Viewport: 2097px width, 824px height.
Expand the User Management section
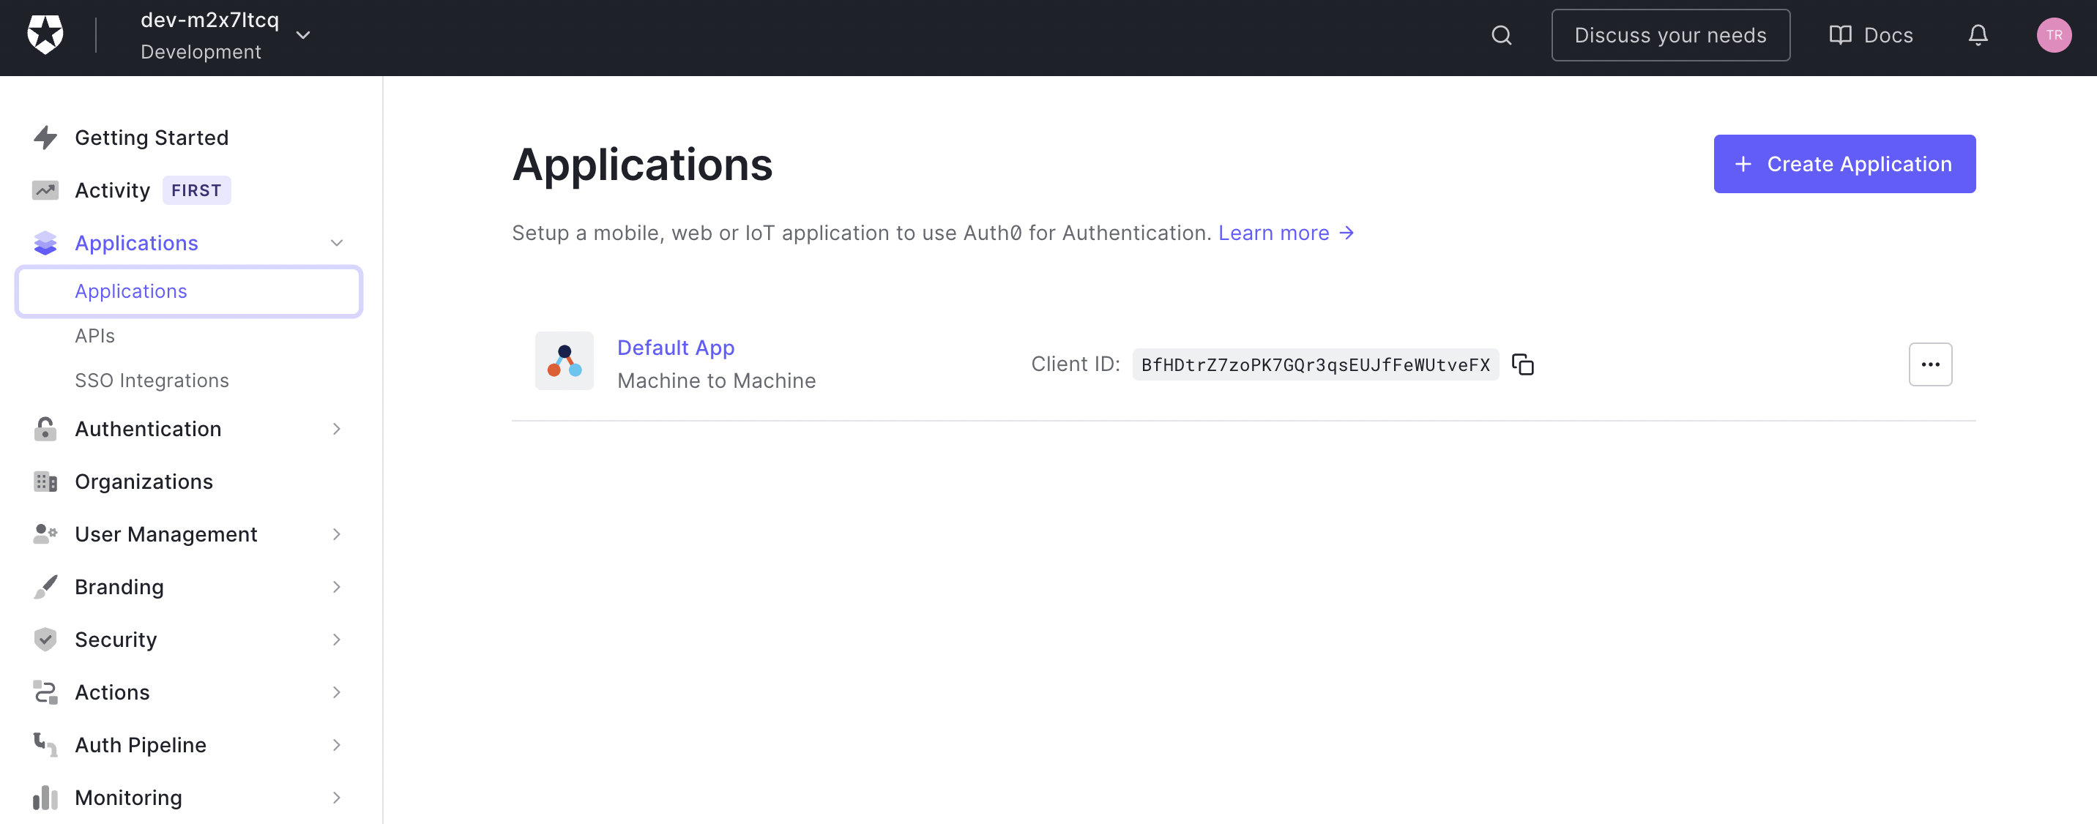coord(336,533)
